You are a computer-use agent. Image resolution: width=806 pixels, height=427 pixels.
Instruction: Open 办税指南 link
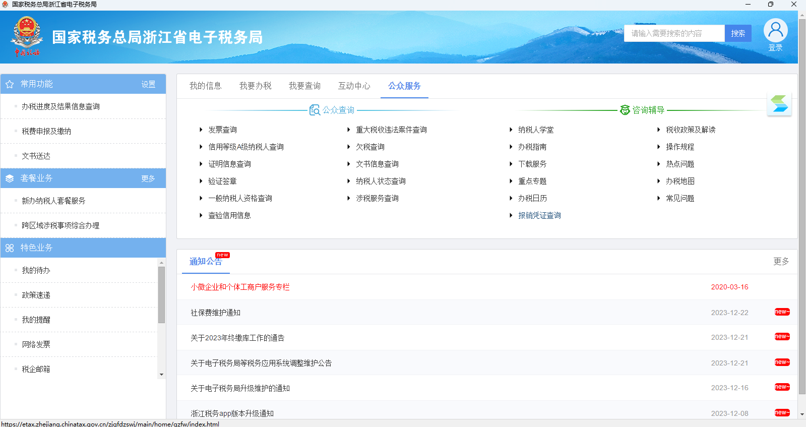coord(532,147)
